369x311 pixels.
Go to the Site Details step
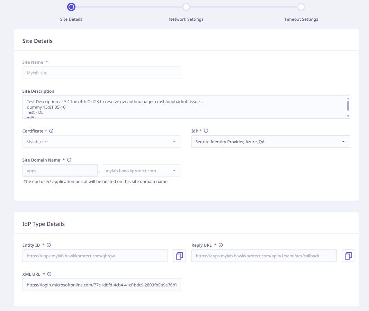pyautogui.click(x=71, y=19)
